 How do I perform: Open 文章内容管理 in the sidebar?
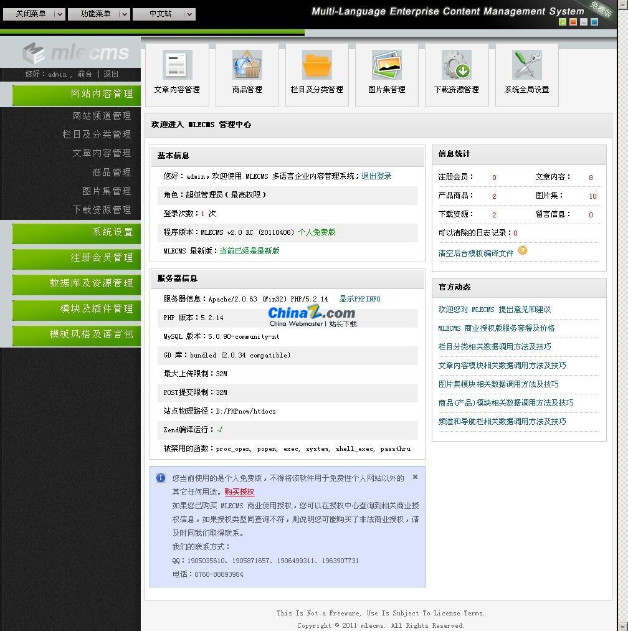coord(102,153)
